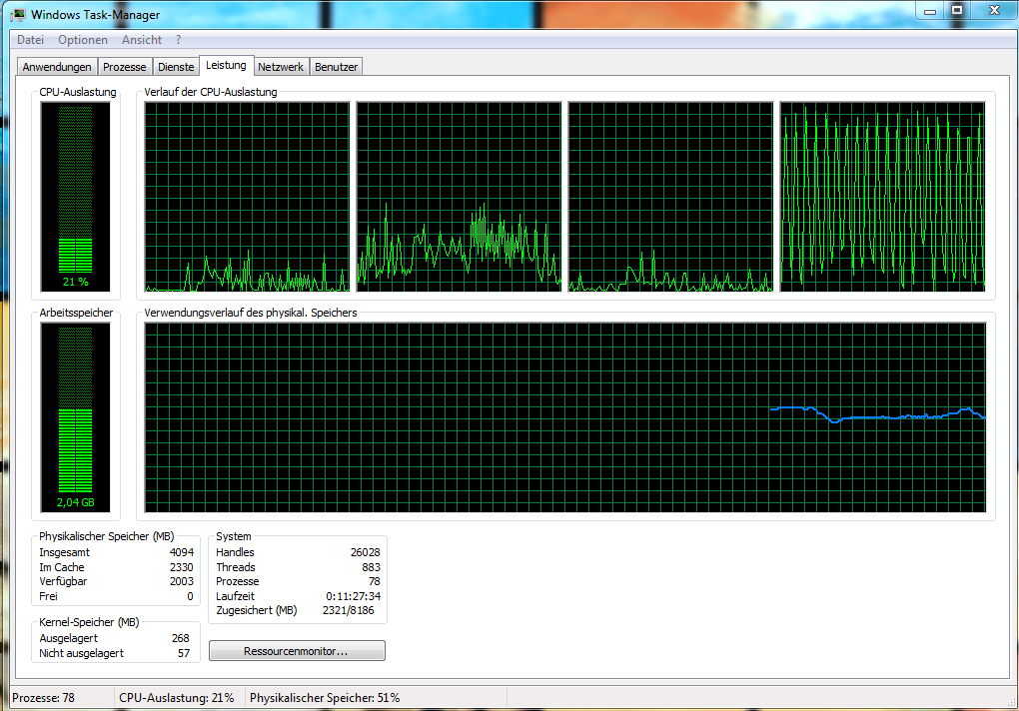This screenshot has height=711, width=1019.
Task: Click status bar CPU-Auslastung: 21%
Action: [177, 698]
